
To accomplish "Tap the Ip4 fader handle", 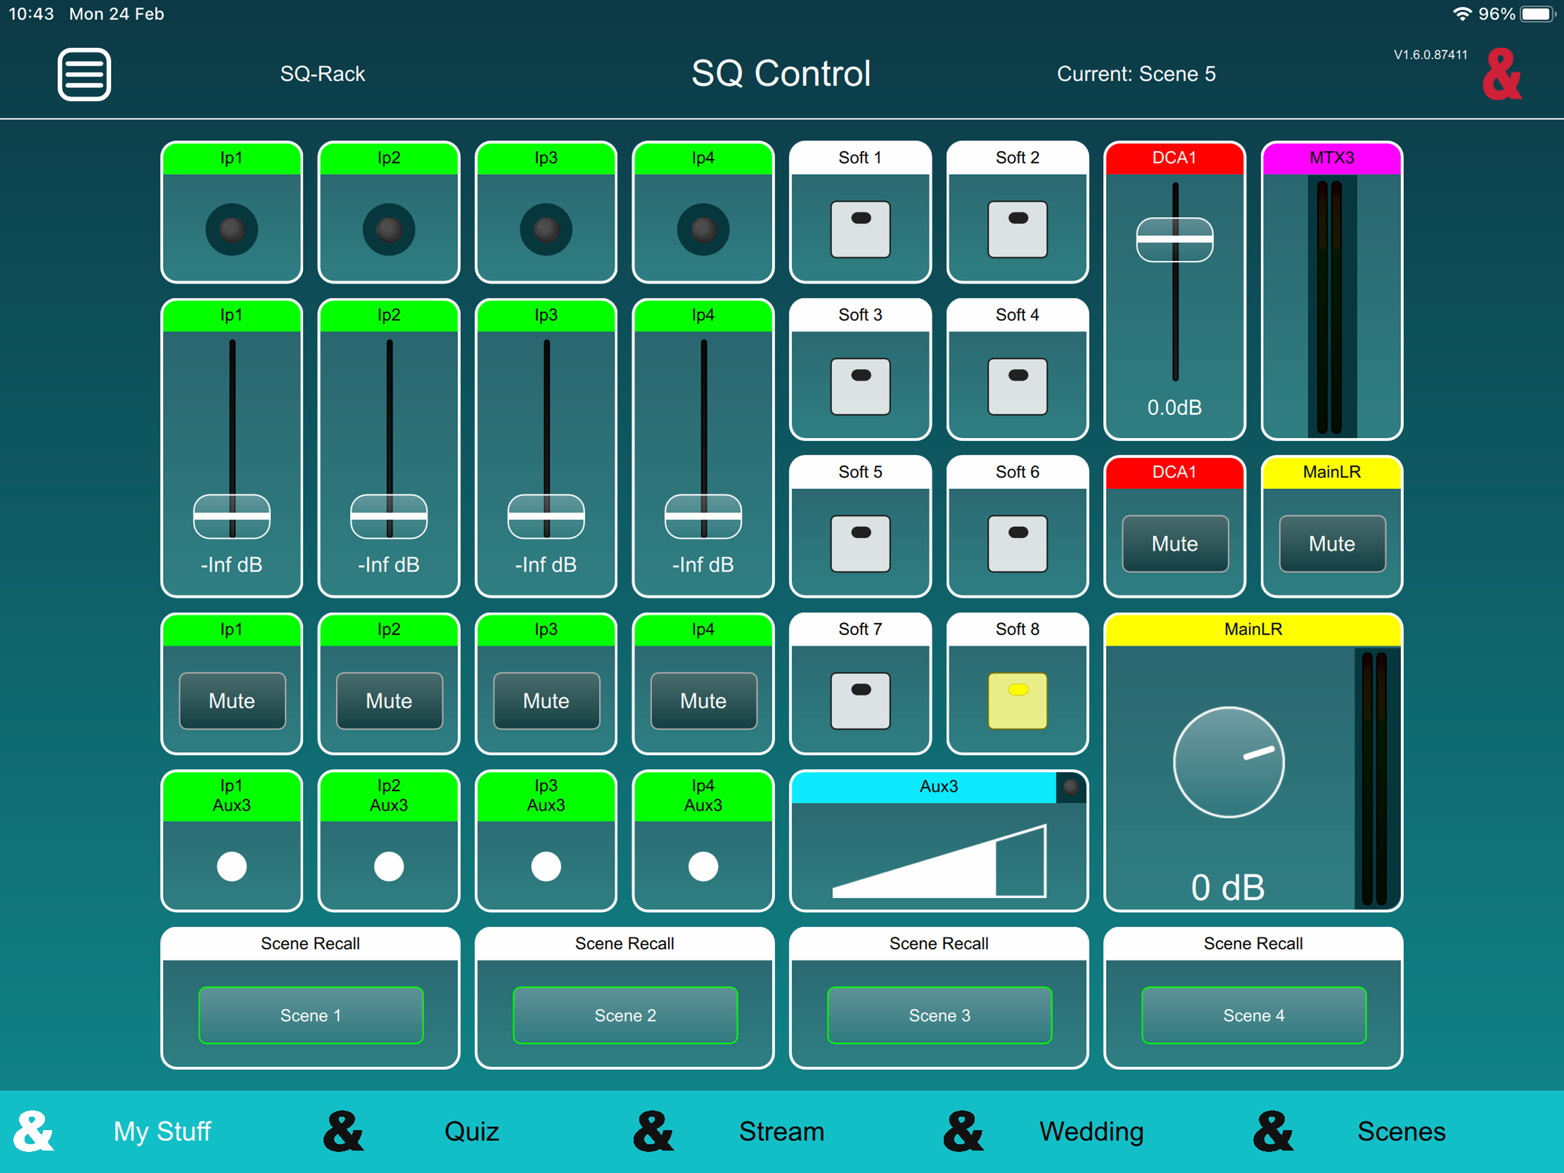I will click(x=704, y=517).
